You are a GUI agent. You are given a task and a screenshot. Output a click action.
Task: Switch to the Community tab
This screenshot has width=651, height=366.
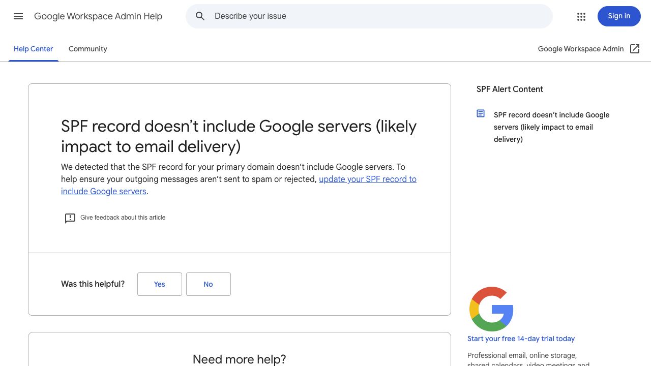click(88, 49)
